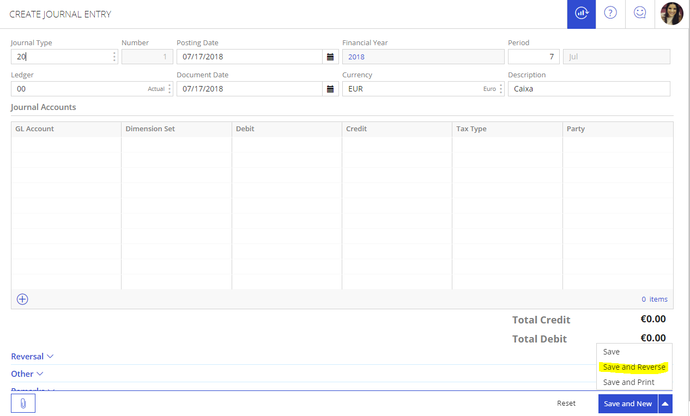Expand the Reversal section
The height and width of the screenshot is (416, 690).
[x=32, y=357]
